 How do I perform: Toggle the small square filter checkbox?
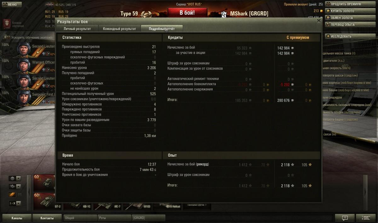(x=19, y=195)
